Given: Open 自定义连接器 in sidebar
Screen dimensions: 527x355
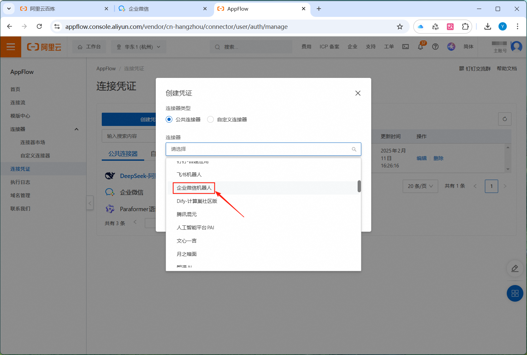Looking at the screenshot, I should pyautogui.click(x=35, y=156).
